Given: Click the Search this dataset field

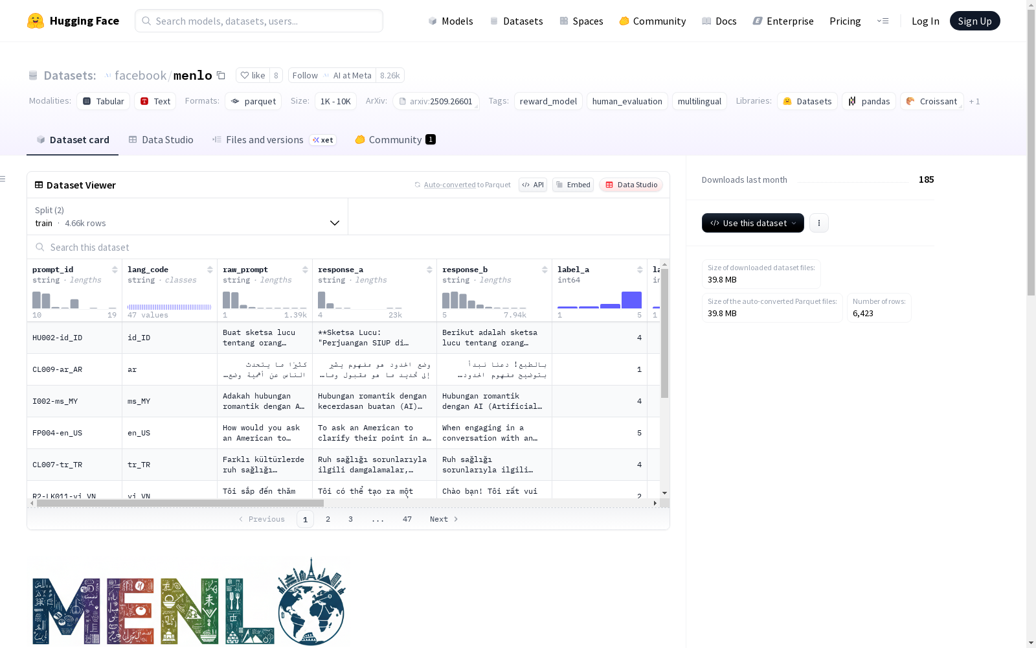Looking at the screenshot, I should (348, 248).
